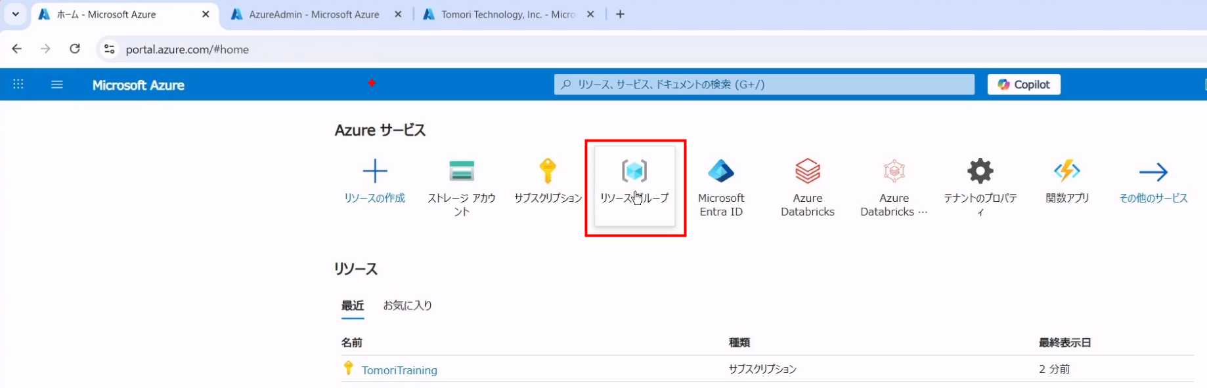Reload the page with the refresh button
This screenshot has width=1207, height=388.
pyautogui.click(x=75, y=49)
